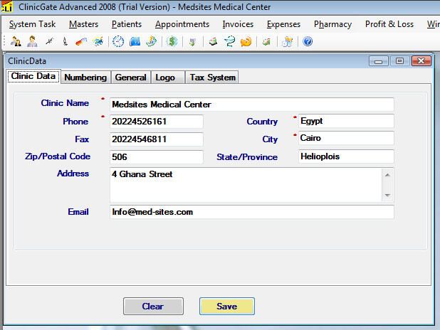Click the gray box with green arrow icon

(x=192, y=42)
